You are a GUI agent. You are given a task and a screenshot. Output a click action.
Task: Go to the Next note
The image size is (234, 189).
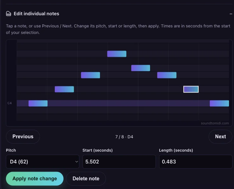coord(220,137)
